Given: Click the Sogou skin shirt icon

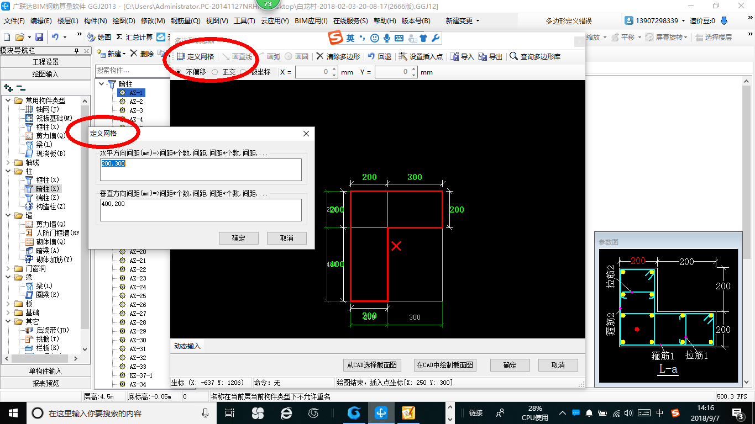Looking at the screenshot, I should [423, 38].
